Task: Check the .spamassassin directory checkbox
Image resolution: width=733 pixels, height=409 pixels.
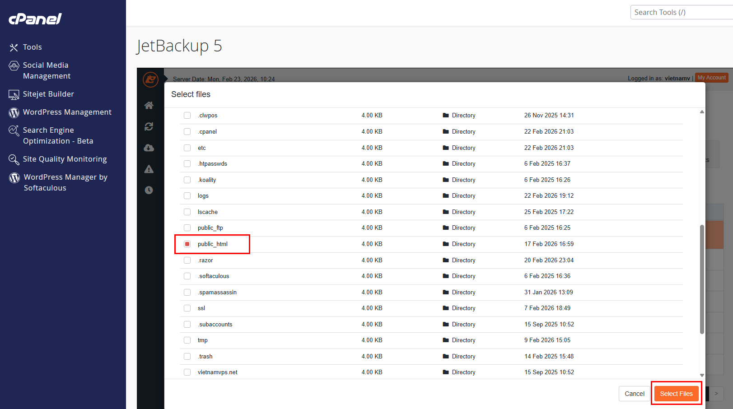Action: (187, 293)
